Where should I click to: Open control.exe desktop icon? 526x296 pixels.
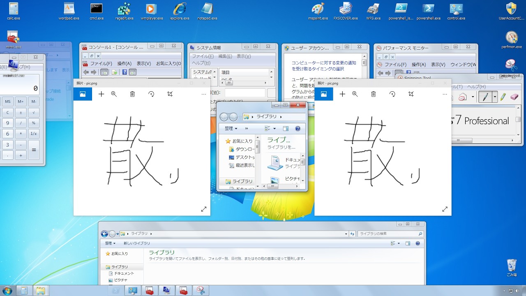click(x=456, y=11)
